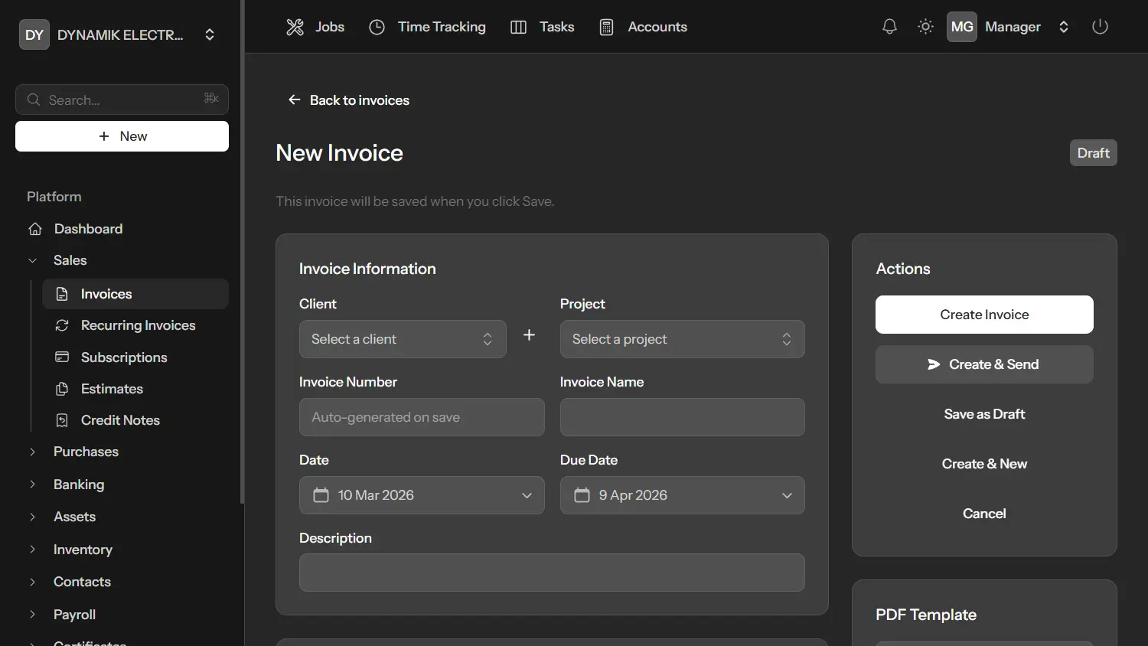
Task: Go back to invoices link
Action: (x=348, y=100)
